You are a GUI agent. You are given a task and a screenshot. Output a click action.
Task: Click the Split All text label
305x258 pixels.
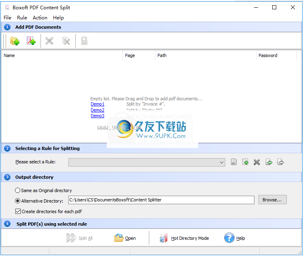tap(85, 238)
